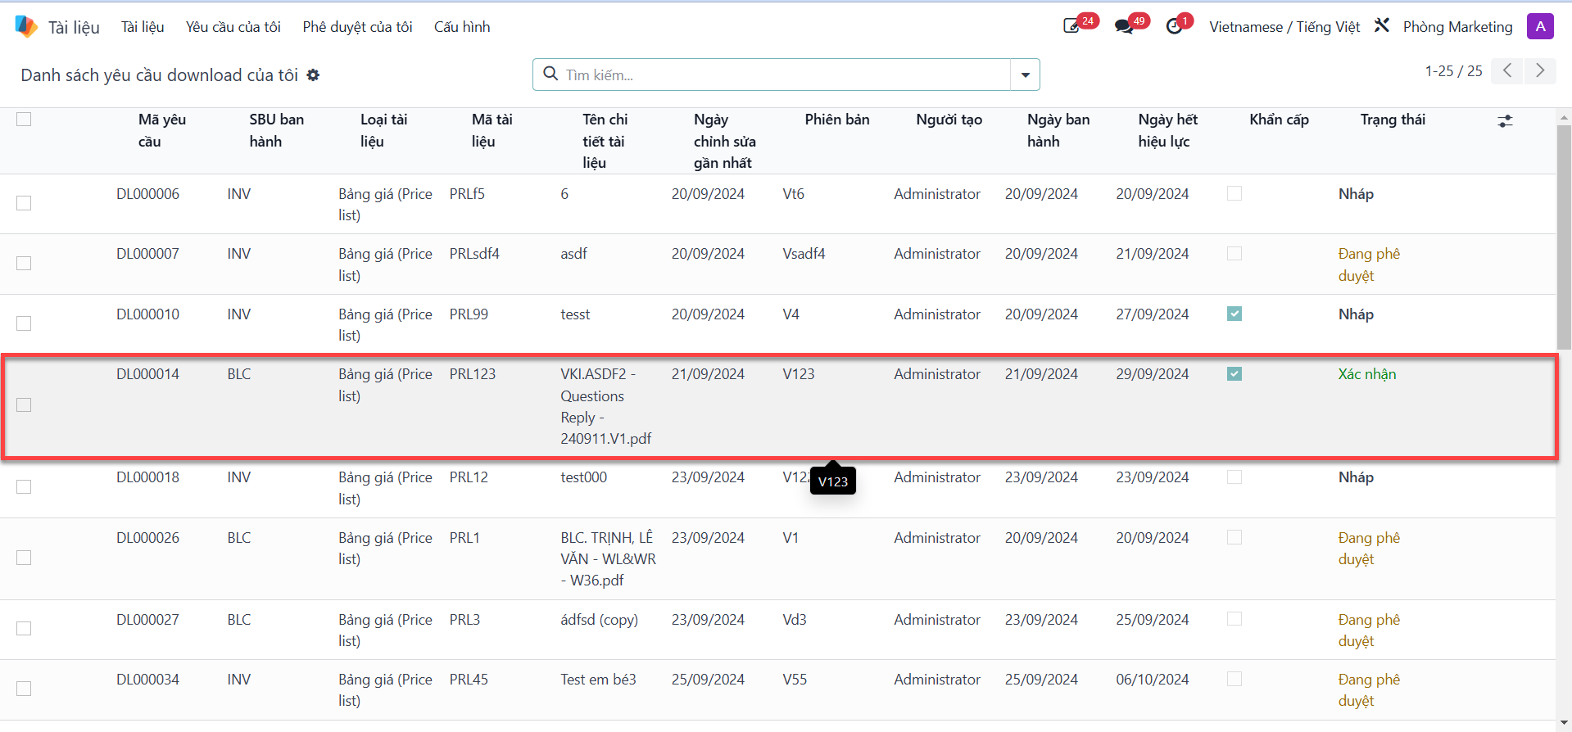Image resolution: width=1572 pixels, height=732 pixels.
Task: Click the BLC. TRỊNH, LÊ VĂN document name
Action: click(608, 559)
